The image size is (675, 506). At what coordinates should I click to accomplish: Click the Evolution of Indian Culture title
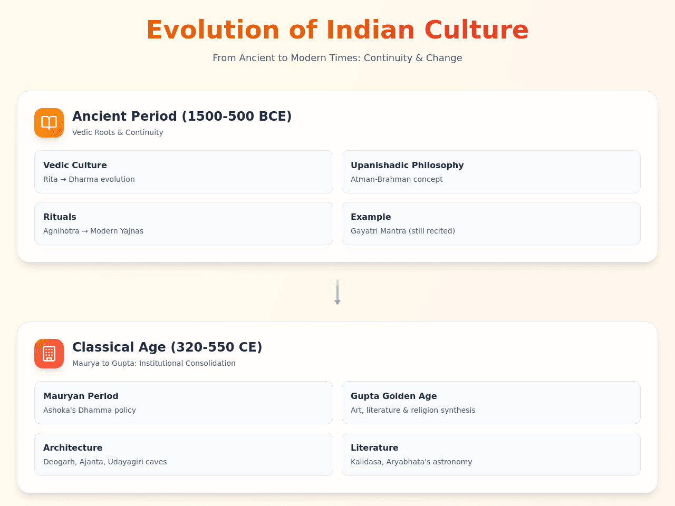coord(337,30)
